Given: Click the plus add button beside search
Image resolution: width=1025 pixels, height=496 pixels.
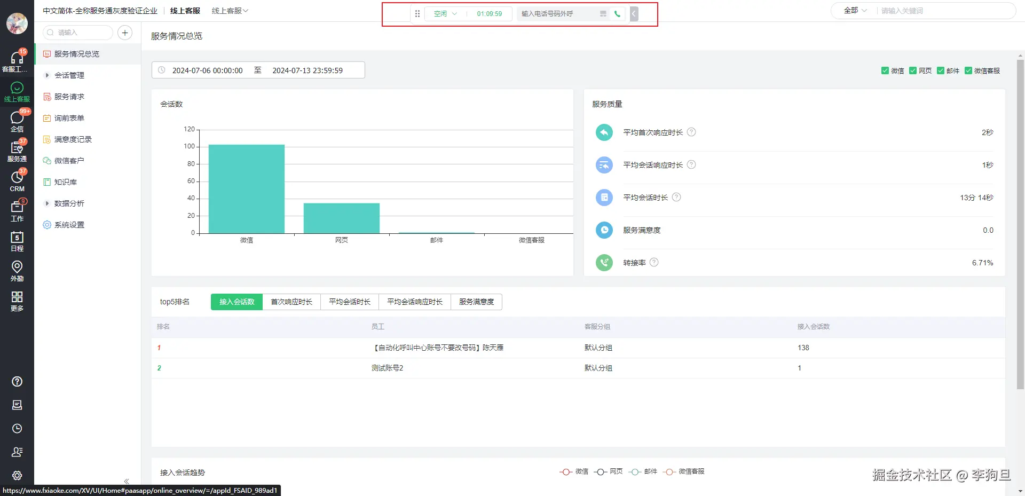Looking at the screenshot, I should click(x=125, y=33).
